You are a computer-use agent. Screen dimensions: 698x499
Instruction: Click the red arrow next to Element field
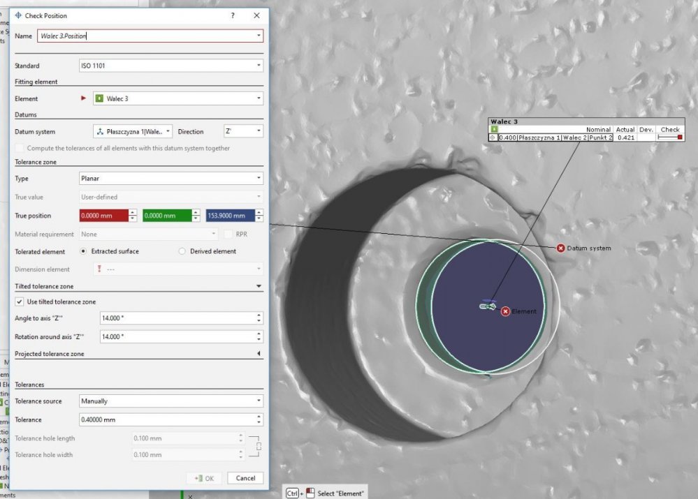tap(84, 98)
